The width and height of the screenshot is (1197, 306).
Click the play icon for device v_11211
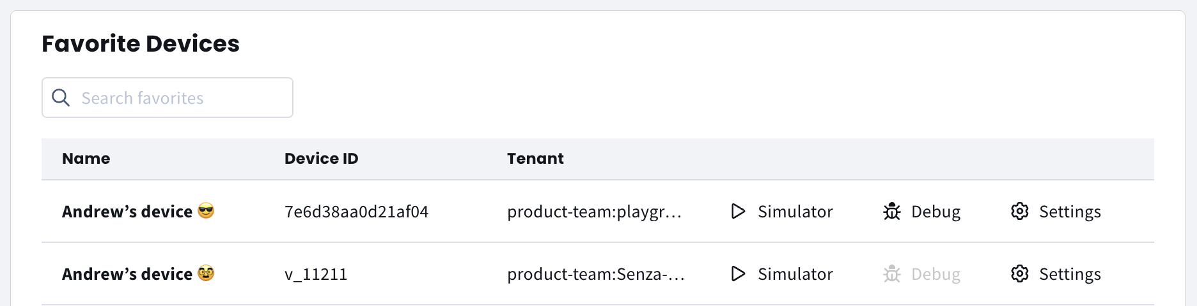tap(738, 273)
